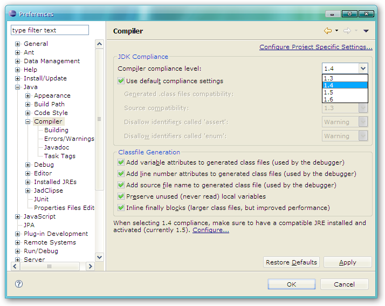The width and height of the screenshot is (385, 306).
Task: Select the Task Tags preference page
Action: point(60,156)
